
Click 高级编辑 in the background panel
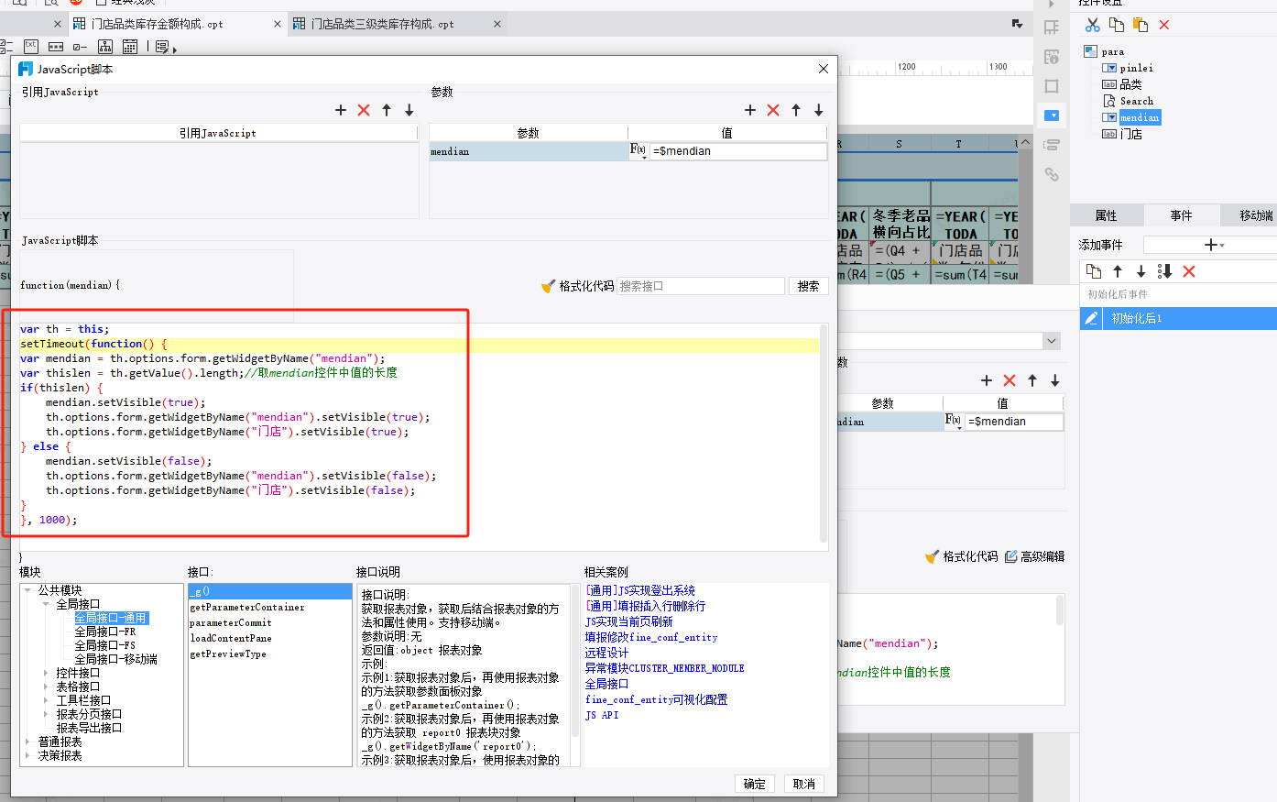click(1034, 556)
